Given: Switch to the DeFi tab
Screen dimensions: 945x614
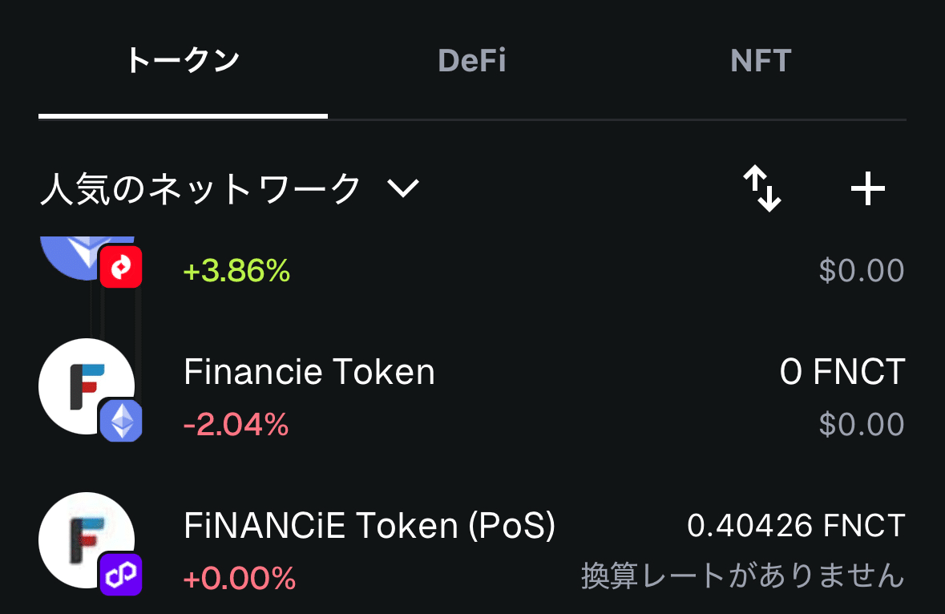Looking at the screenshot, I should 472,60.
